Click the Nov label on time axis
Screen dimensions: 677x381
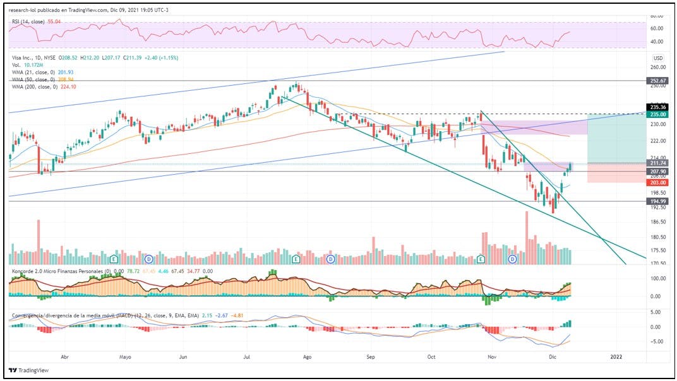point(492,357)
